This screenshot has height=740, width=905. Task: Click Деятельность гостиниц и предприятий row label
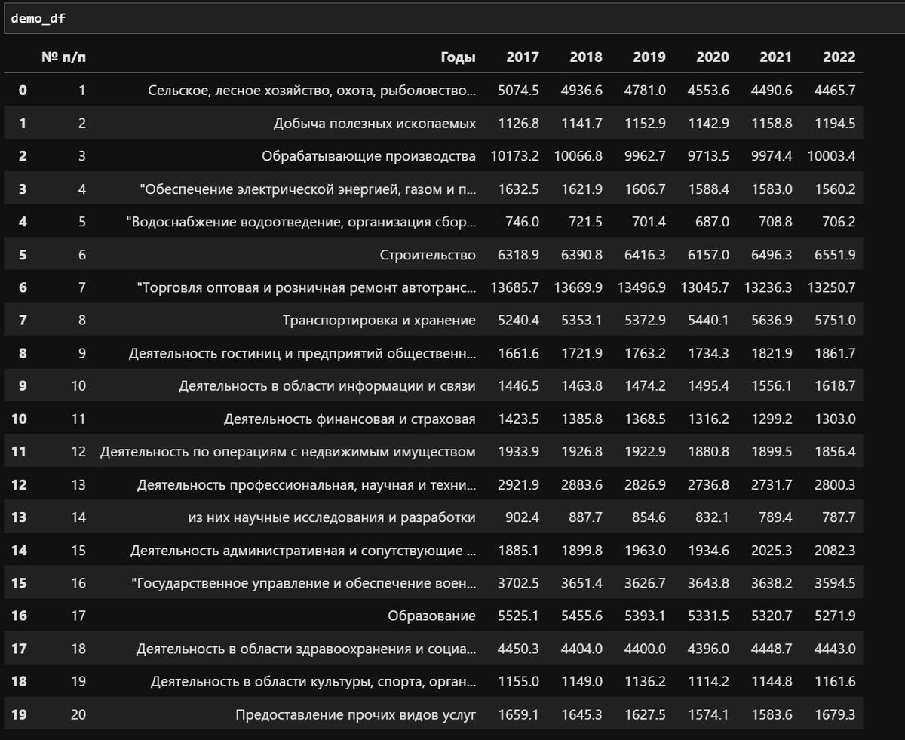[x=302, y=353]
